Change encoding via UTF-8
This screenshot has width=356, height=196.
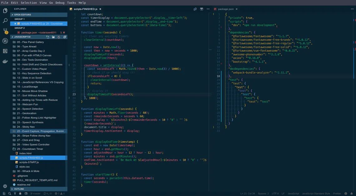coord(275,194)
